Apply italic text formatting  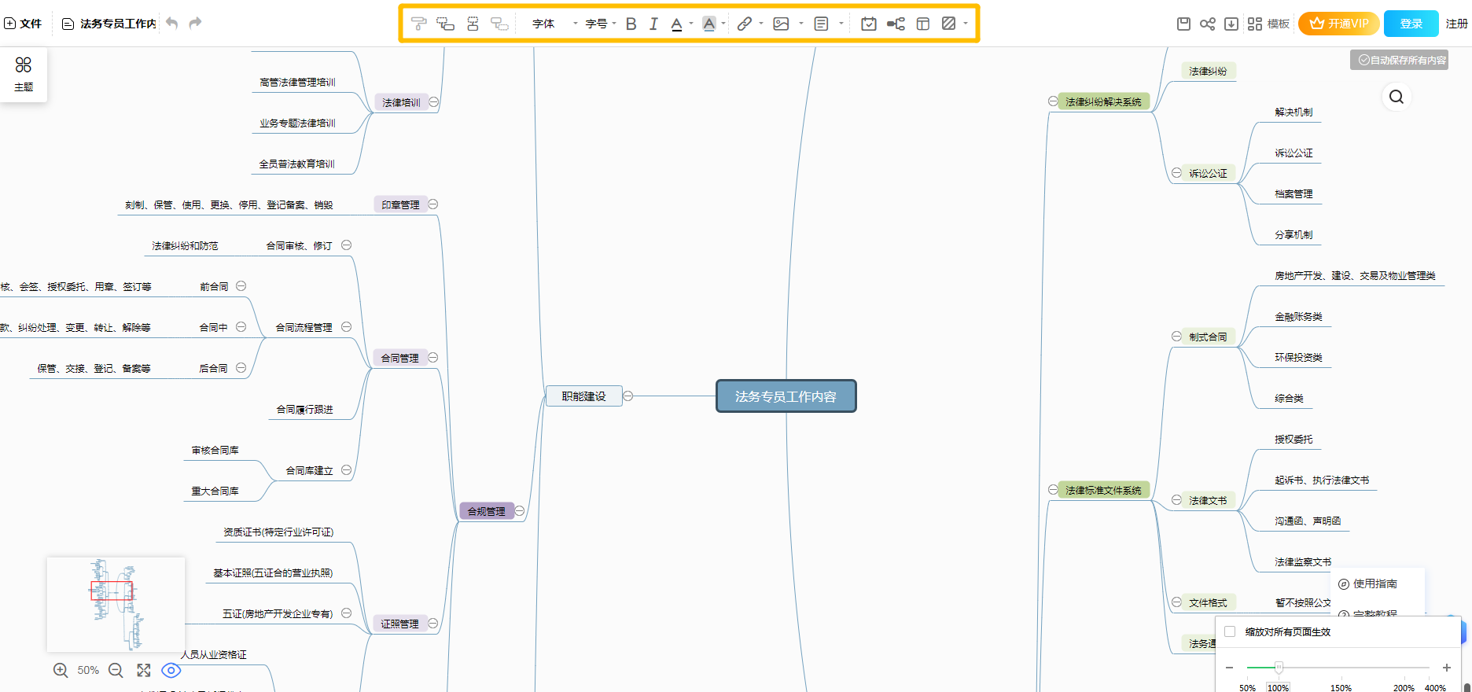(x=653, y=24)
